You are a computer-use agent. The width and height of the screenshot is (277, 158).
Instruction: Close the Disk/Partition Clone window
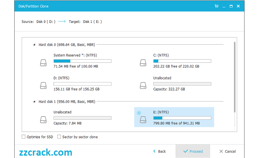tap(238, 6)
